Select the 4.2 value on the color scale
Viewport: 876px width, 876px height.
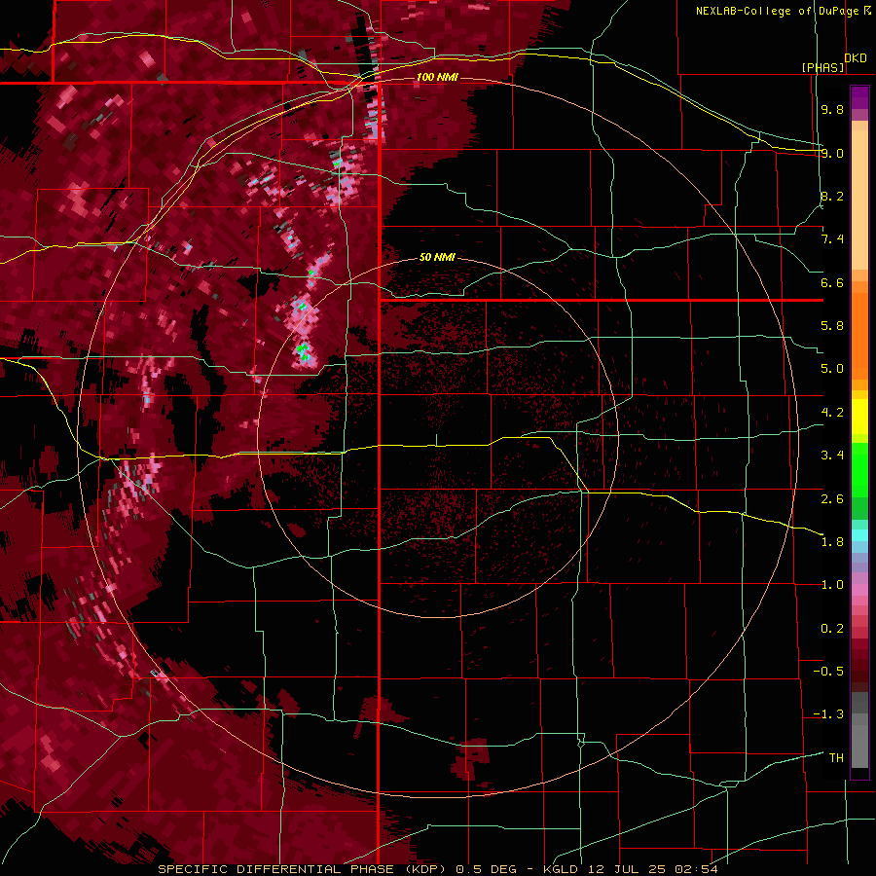(832, 413)
